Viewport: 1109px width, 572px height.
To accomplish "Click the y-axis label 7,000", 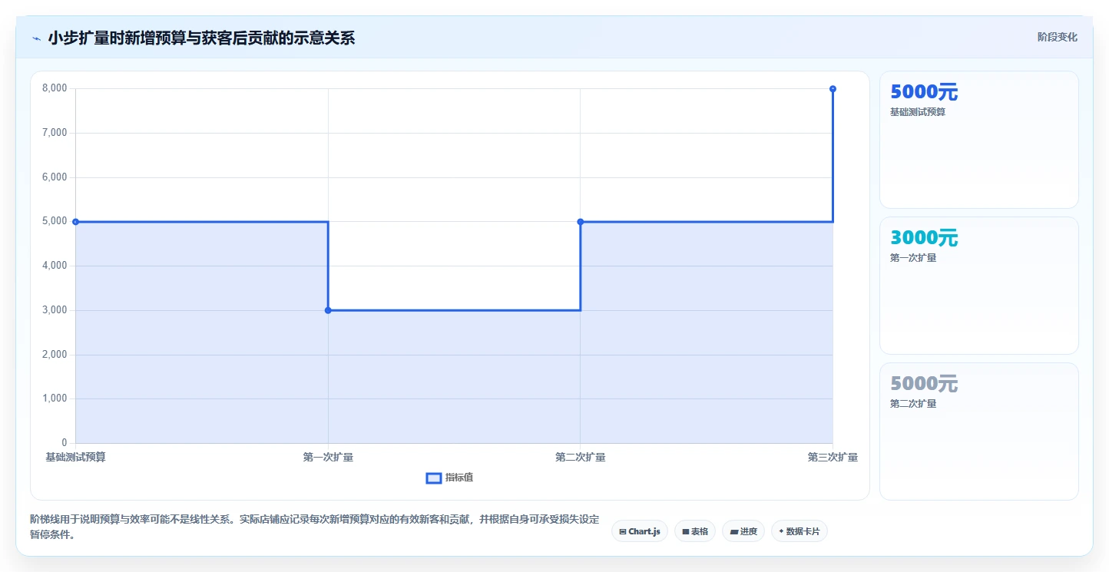I will [x=55, y=133].
